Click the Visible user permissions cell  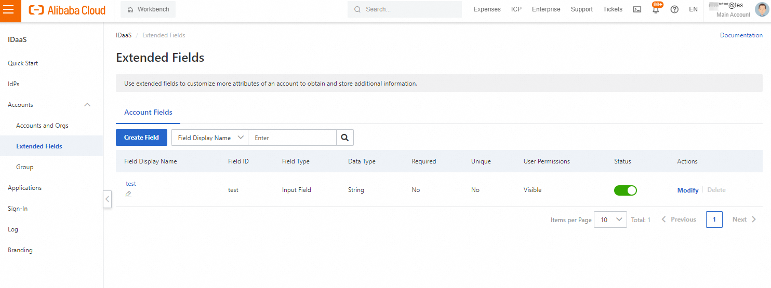[533, 190]
